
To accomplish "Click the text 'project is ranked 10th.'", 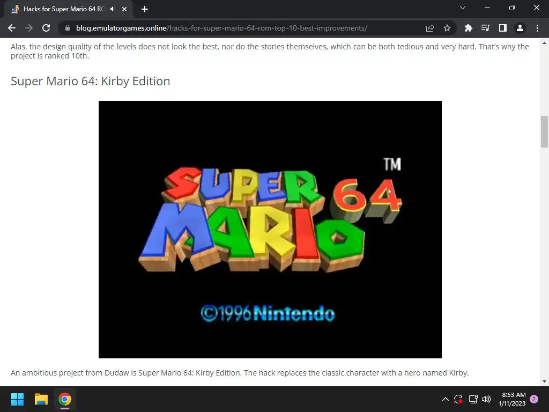I will click(50, 56).
